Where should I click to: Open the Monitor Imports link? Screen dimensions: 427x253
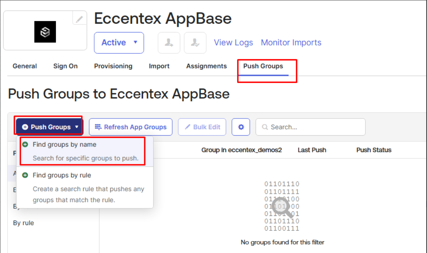coord(291,42)
